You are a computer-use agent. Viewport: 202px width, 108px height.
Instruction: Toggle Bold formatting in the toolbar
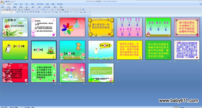click(18, 12)
